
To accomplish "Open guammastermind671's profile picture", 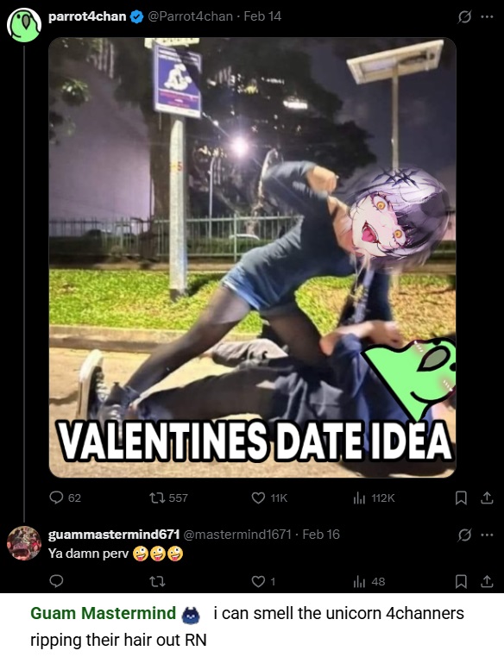I will click(x=24, y=543).
